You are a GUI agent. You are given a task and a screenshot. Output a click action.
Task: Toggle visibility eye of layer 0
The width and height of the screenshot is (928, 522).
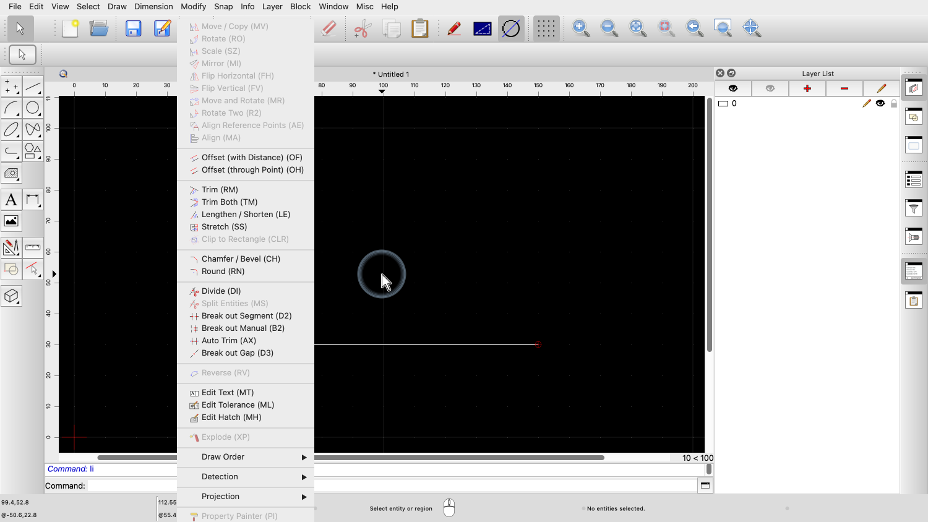880,103
